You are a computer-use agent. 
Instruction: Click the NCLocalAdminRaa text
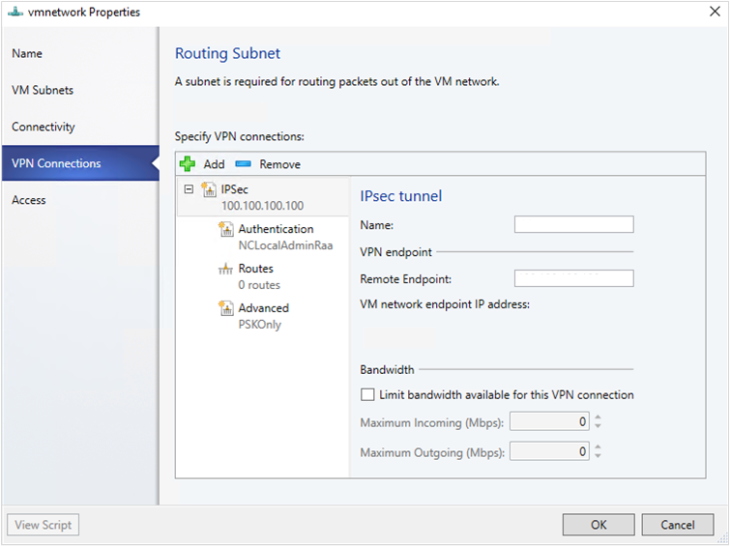click(285, 245)
